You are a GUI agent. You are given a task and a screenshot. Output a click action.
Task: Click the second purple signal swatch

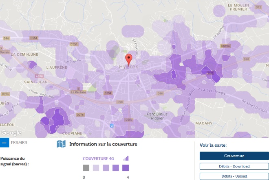click(106, 168)
